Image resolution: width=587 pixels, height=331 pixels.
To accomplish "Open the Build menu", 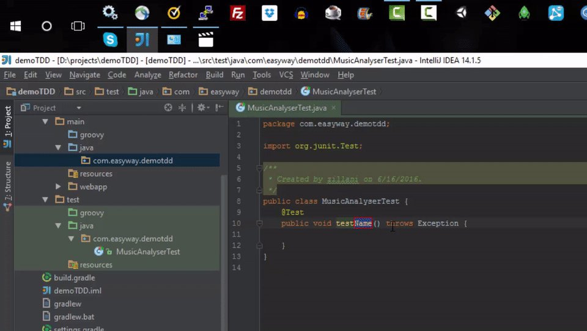I will [215, 75].
